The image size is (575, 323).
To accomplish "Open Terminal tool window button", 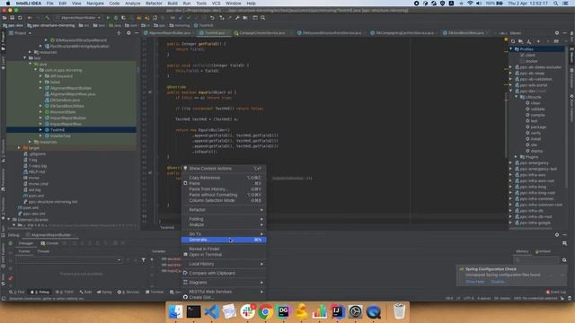I will [x=155, y=292].
